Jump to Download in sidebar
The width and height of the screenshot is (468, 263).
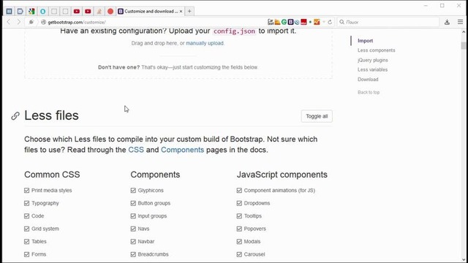pyautogui.click(x=368, y=80)
